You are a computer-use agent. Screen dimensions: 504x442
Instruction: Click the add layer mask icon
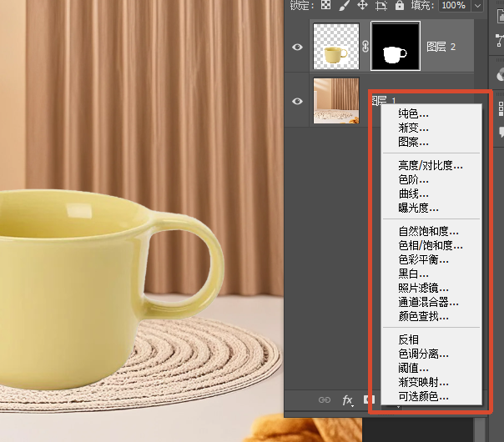click(369, 399)
